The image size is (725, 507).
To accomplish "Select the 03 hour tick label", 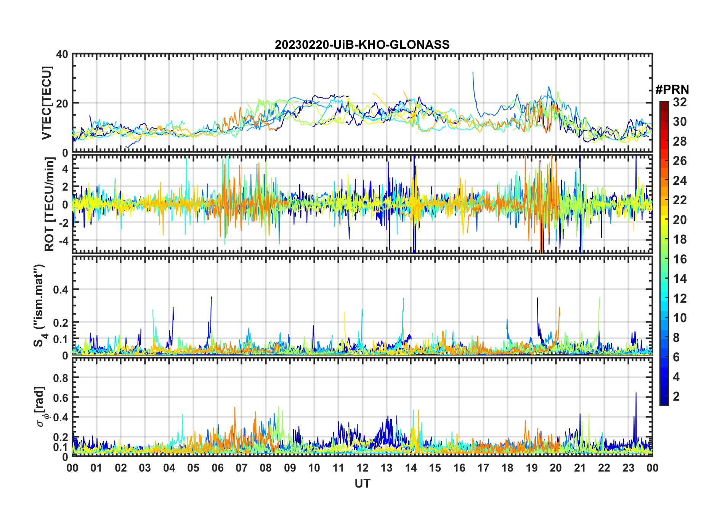I will click(x=145, y=468).
